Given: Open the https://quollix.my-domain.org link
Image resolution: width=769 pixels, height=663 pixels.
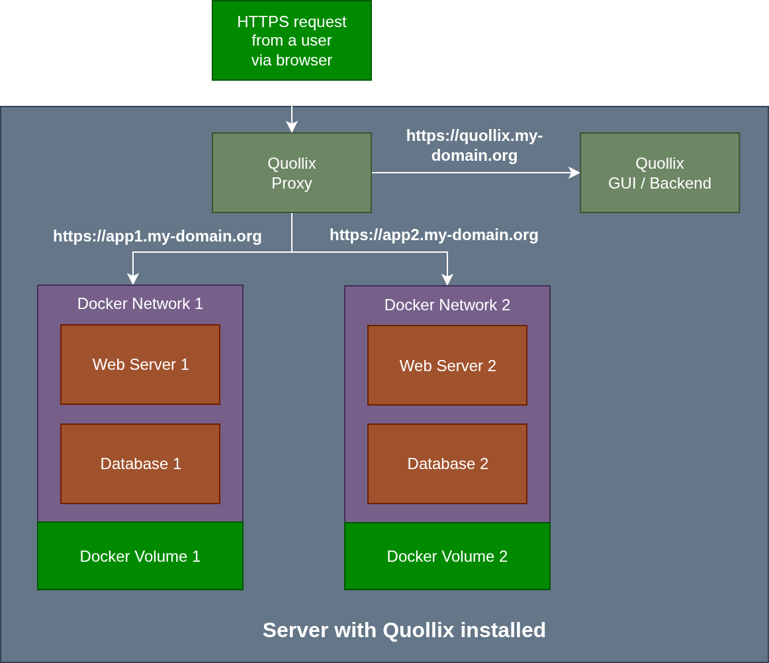Looking at the screenshot, I should [x=474, y=146].
